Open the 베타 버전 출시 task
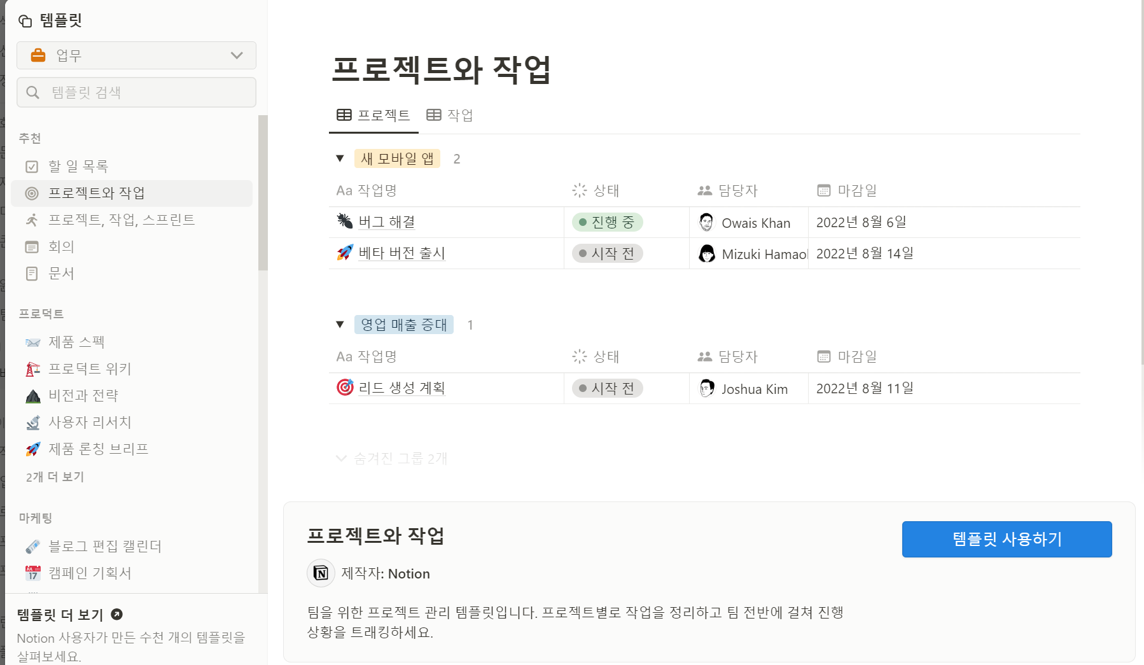The height and width of the screenshot is (665, 1144). (401, 253)
